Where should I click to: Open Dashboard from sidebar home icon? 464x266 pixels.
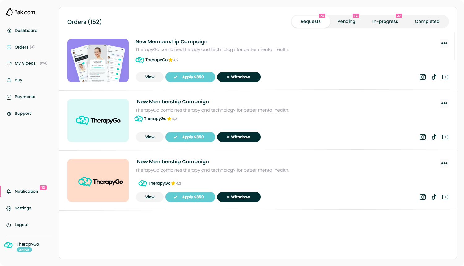tap(9, 31)
